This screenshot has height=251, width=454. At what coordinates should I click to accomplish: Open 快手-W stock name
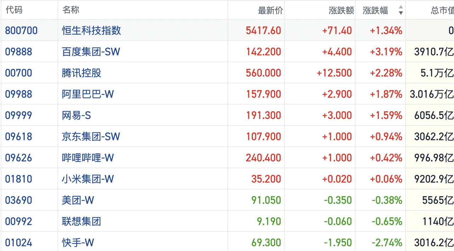point(78,243)
